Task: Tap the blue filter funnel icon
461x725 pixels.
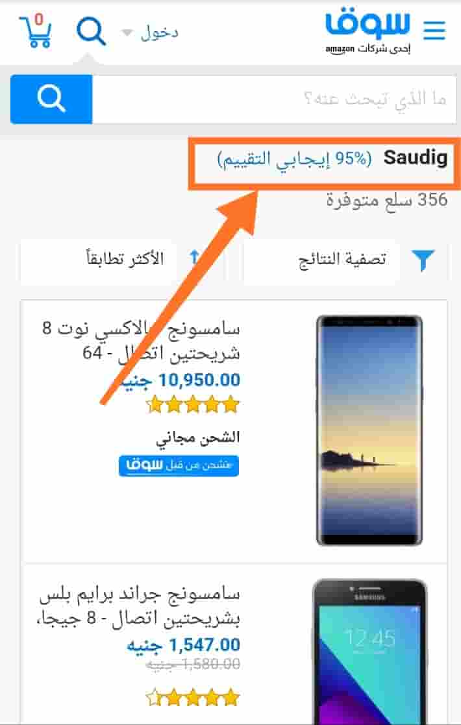Action: click(x=423, y=260)
